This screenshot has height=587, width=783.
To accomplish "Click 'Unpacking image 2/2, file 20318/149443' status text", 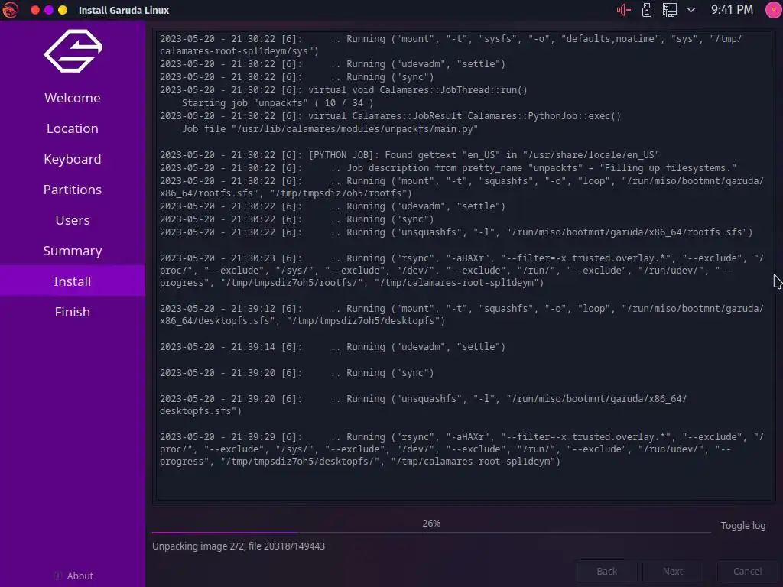I will point(239,546).
